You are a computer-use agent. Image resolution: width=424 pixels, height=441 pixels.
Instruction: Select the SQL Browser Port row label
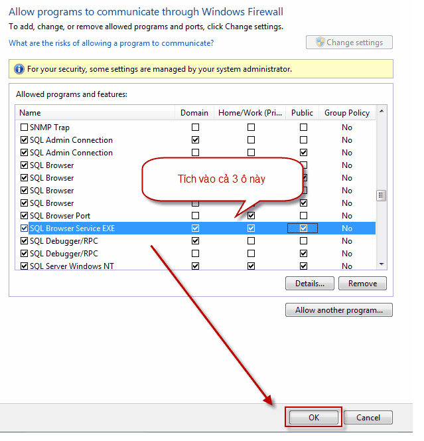[x=60, y=216]
